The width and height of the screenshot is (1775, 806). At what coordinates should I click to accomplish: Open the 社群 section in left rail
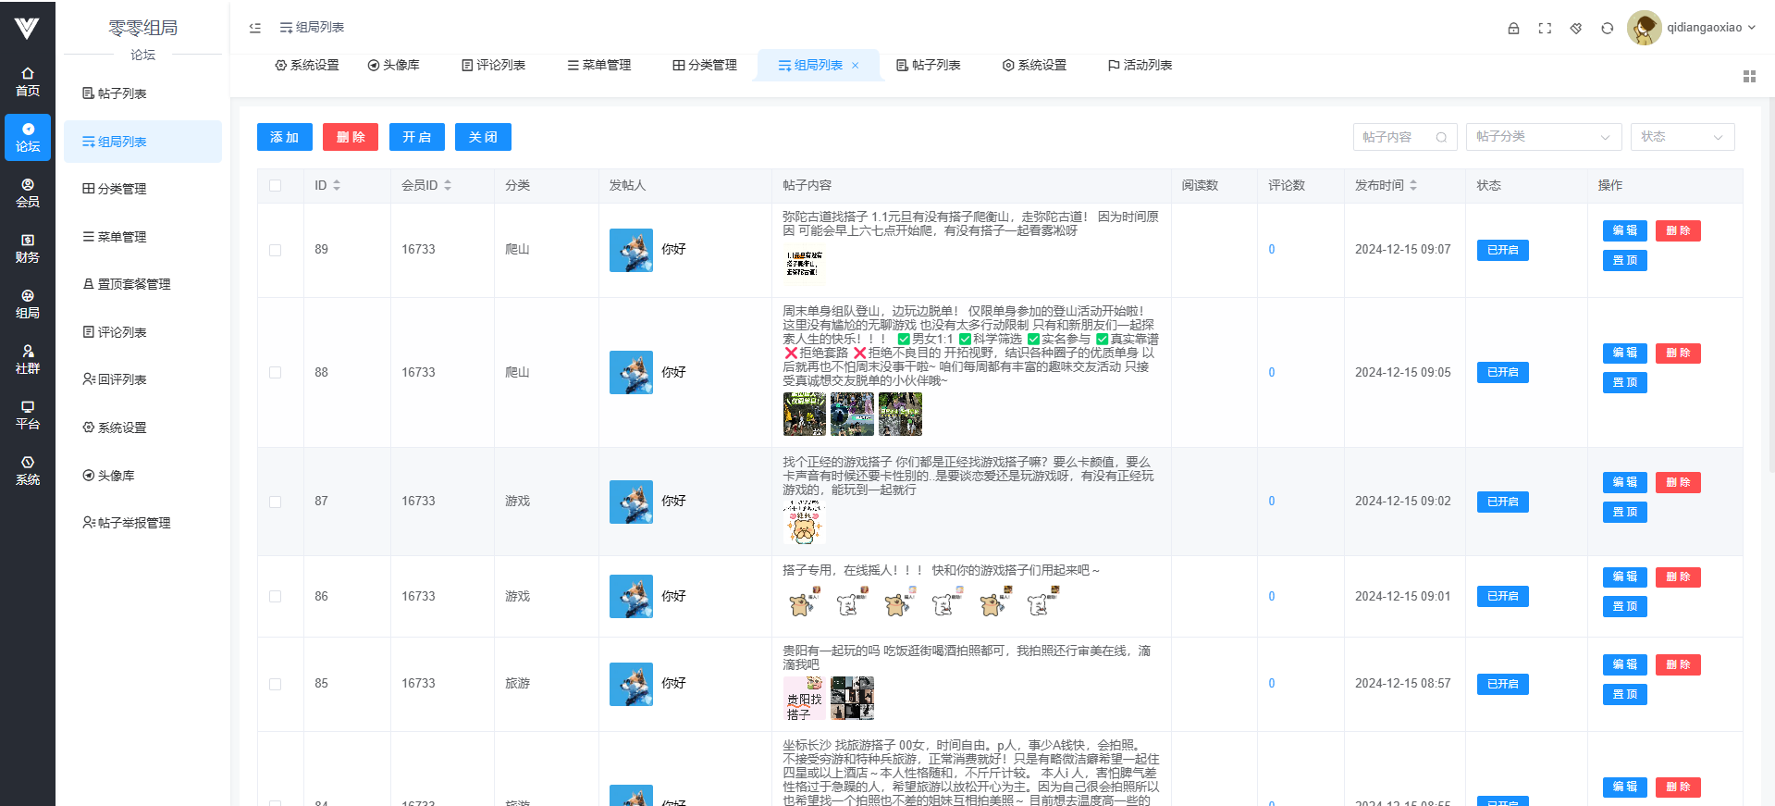[x=28, y=359]
